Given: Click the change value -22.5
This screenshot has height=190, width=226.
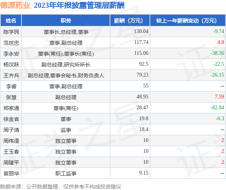Looking at the screenshot, I should click(x=218, y=64).
